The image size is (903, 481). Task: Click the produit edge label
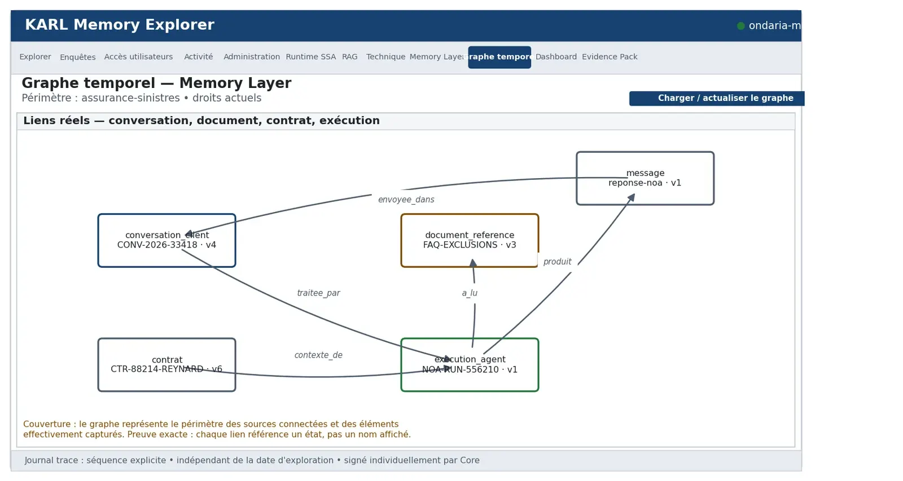click(557, 262)
